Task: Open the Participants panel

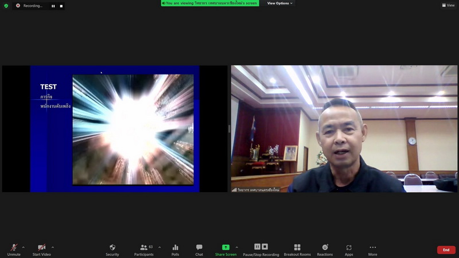Action: (x=143, y=248)
